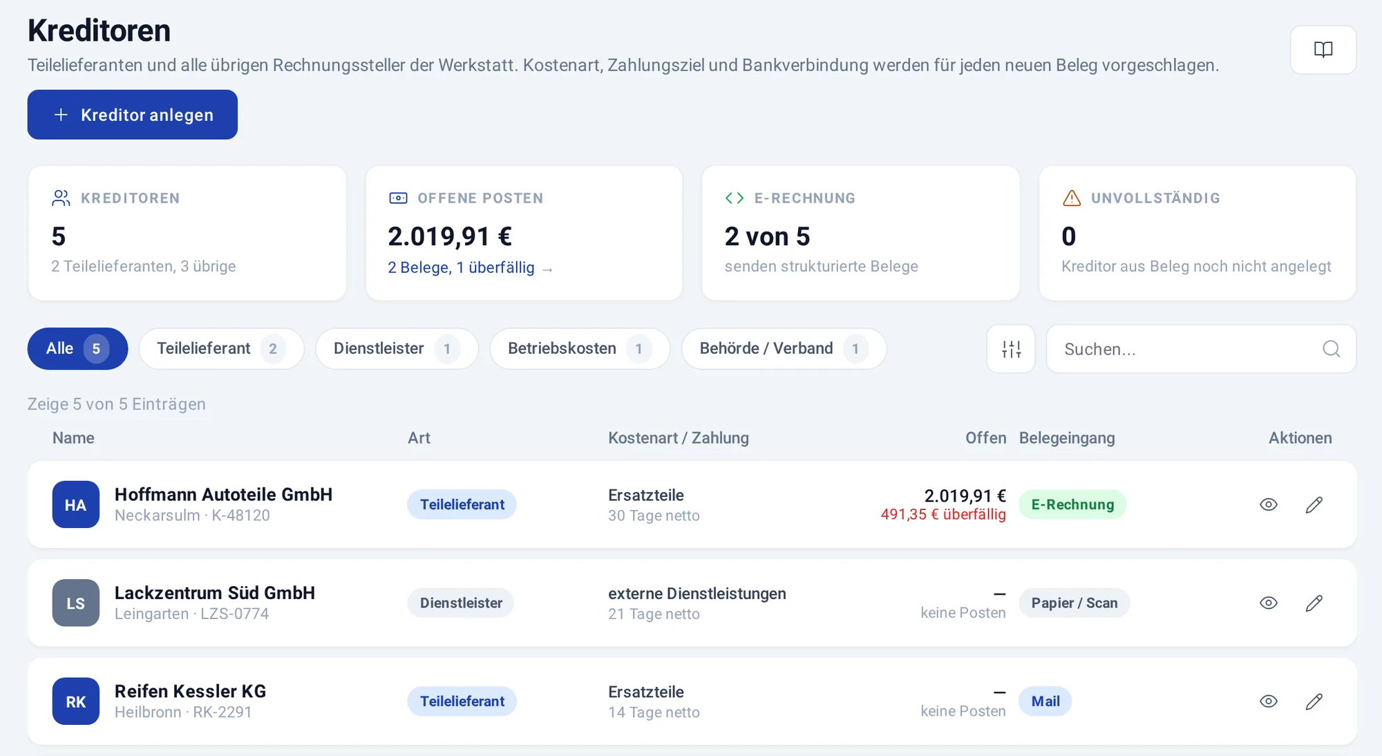
Task: View details of Hoffmann Autoteile GmbH
Action: (1268, 504)
